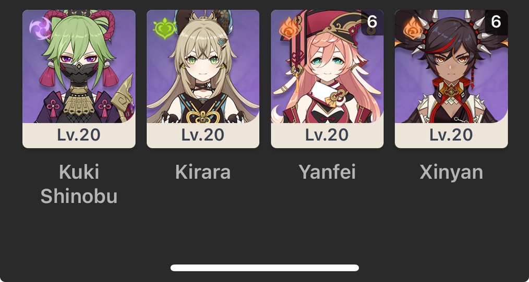
Task: Click Xinyan's Pyro element icon
Action: click(x=413, y=28)
